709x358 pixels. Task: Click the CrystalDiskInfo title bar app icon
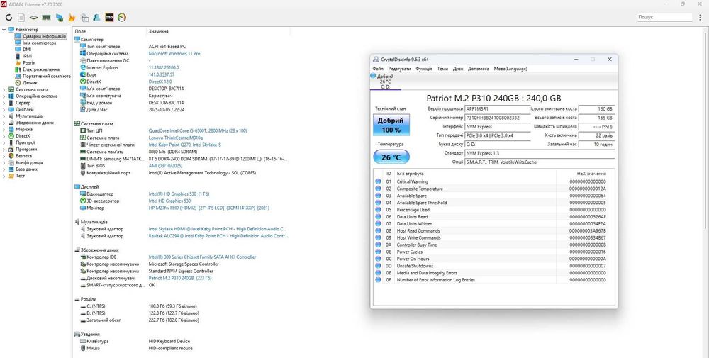376,60
